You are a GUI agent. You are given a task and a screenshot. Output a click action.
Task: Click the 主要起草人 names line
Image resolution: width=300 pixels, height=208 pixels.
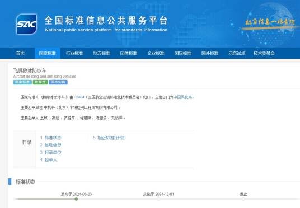coord(73,118)
